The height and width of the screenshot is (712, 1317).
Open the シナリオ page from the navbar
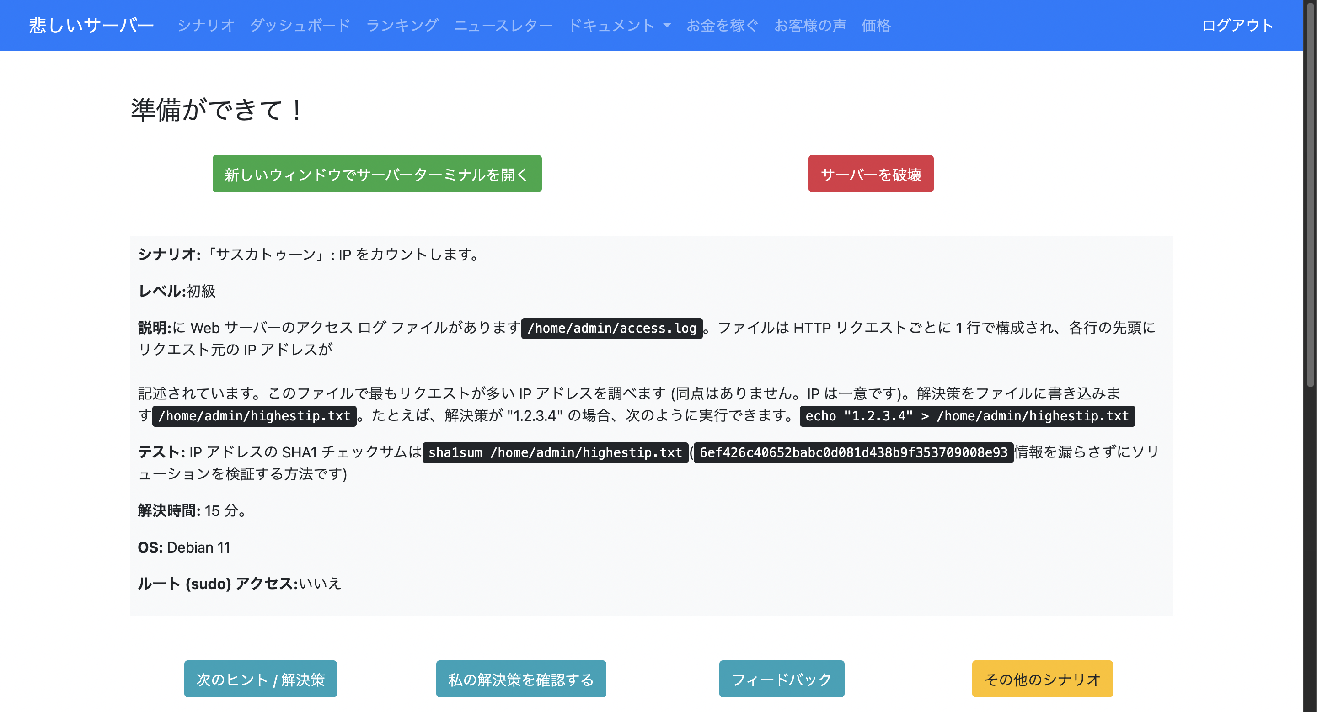point(205,26)
